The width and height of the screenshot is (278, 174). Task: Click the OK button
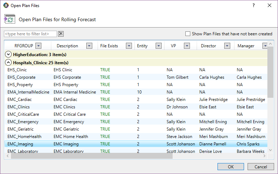231,167
